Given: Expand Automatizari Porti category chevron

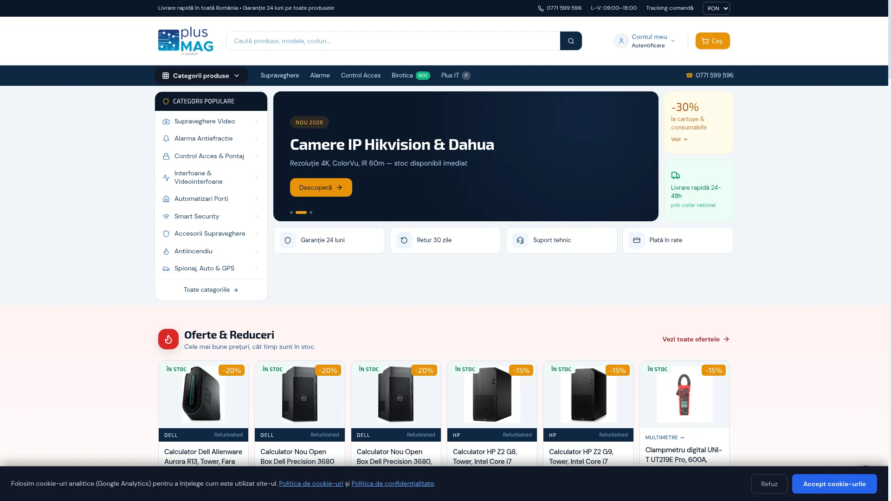Looking at the screenshot, I should point(257,199).
